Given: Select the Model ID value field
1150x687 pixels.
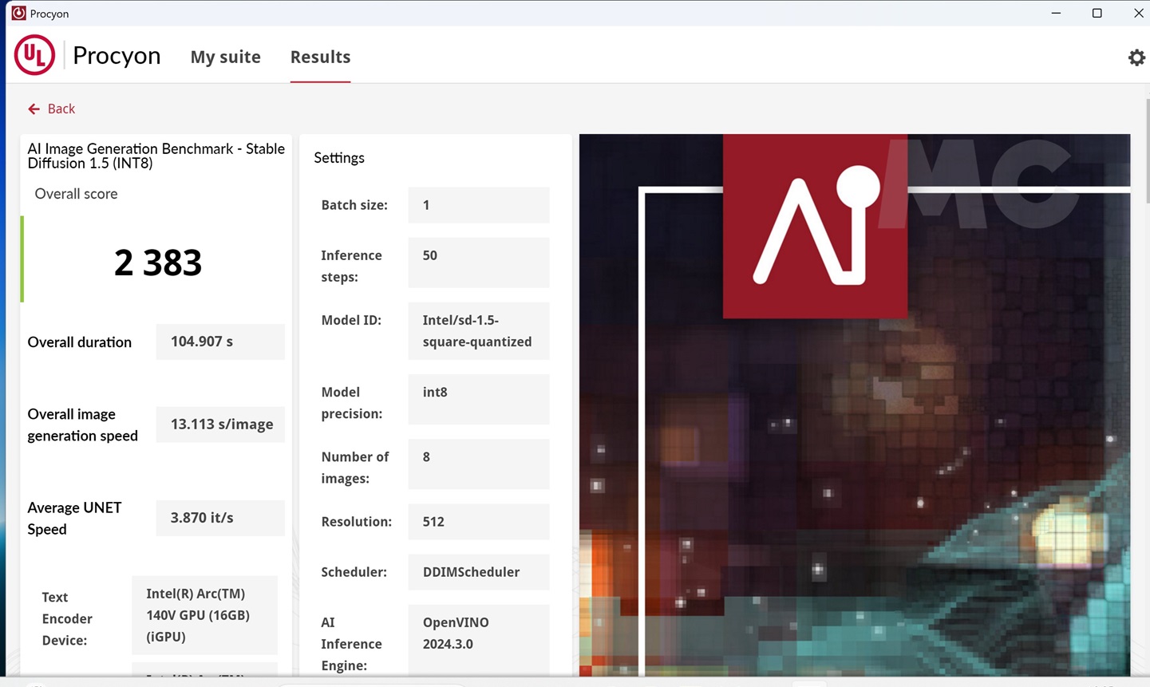Looking at the screenshot, I should click(478, 331).
